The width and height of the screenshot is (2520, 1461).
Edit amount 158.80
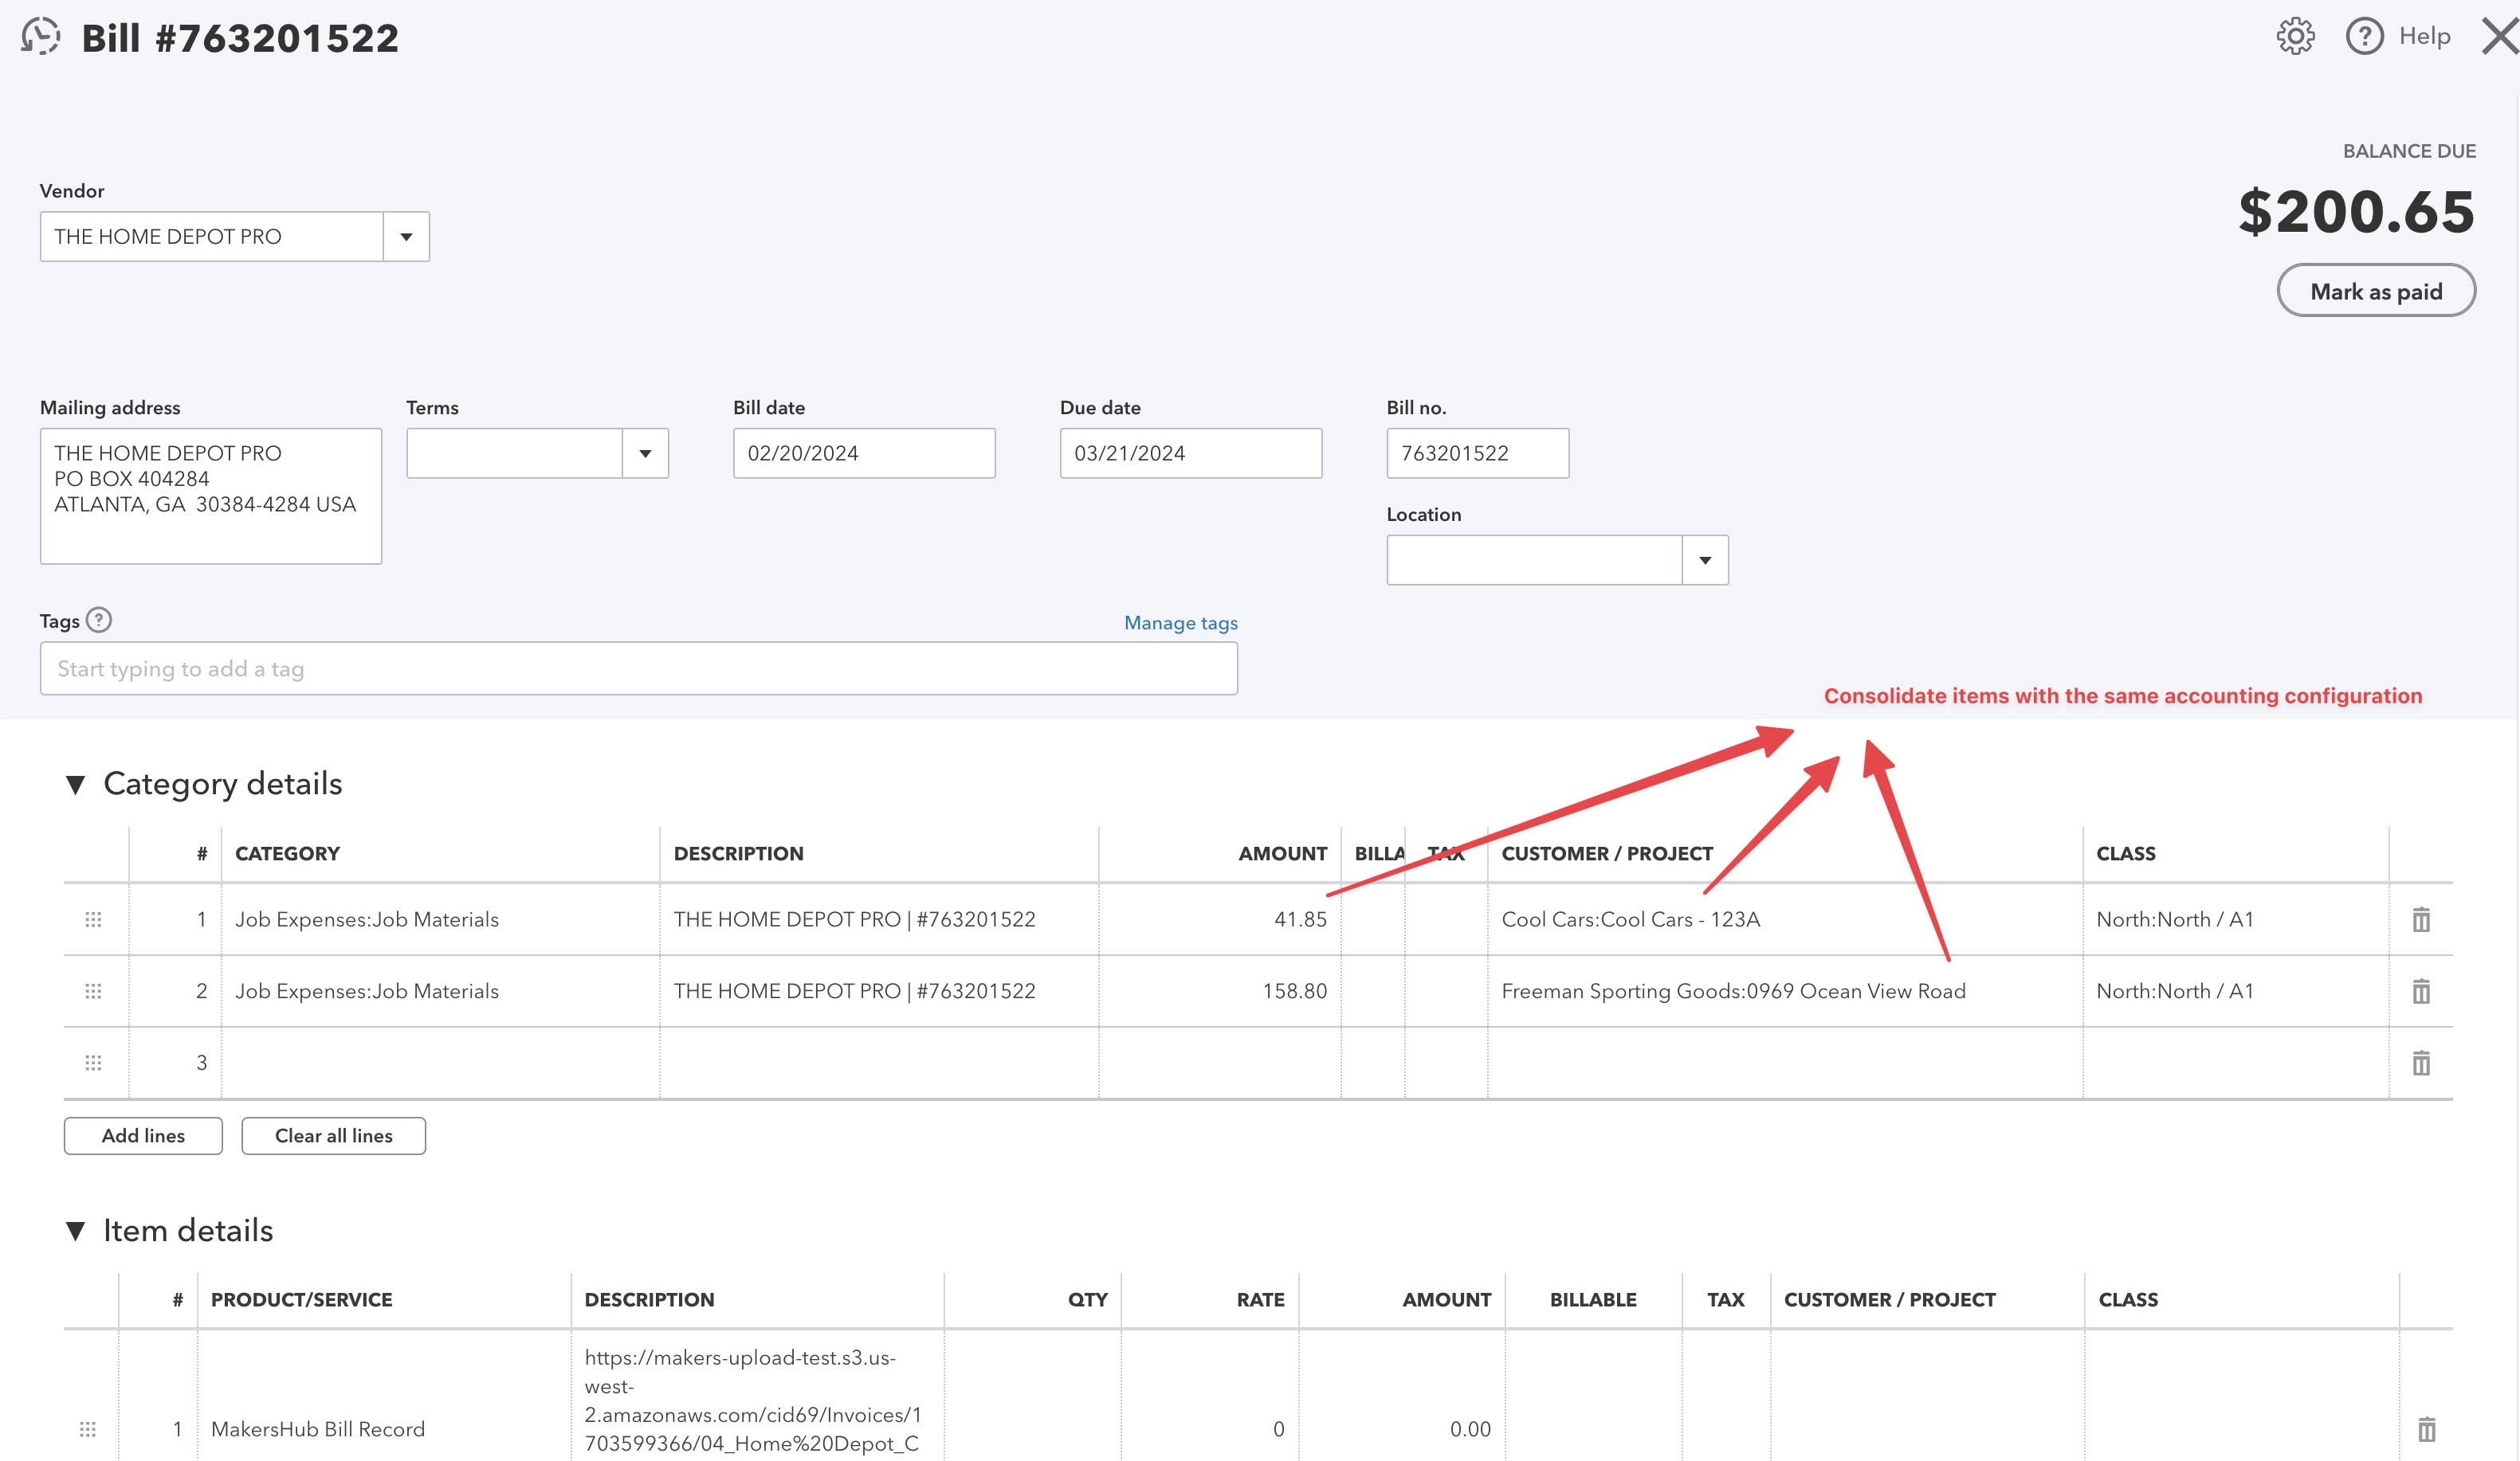[x=1220, y=991]
